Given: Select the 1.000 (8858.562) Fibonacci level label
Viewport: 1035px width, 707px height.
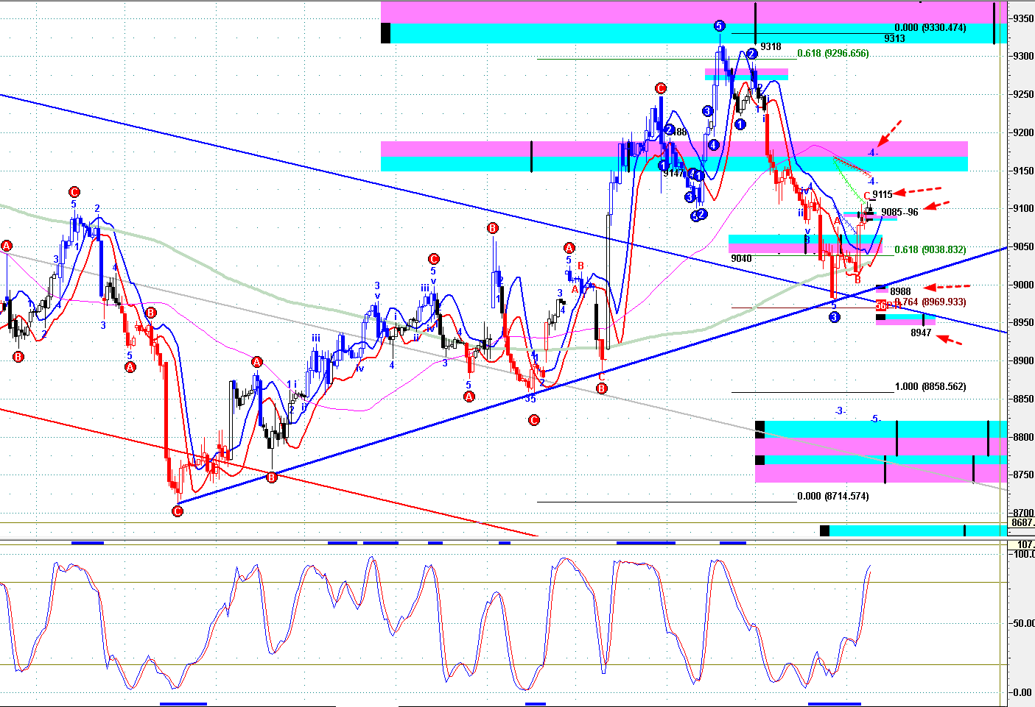Looking at the screenshot, I should (930, 387).
